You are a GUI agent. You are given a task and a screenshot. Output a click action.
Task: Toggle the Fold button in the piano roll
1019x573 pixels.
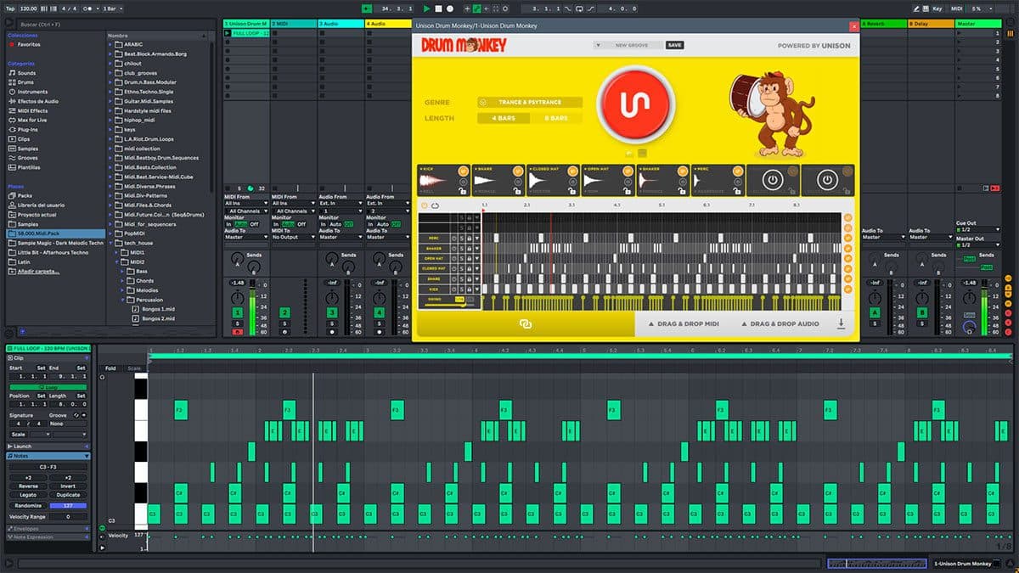[111, 368]
